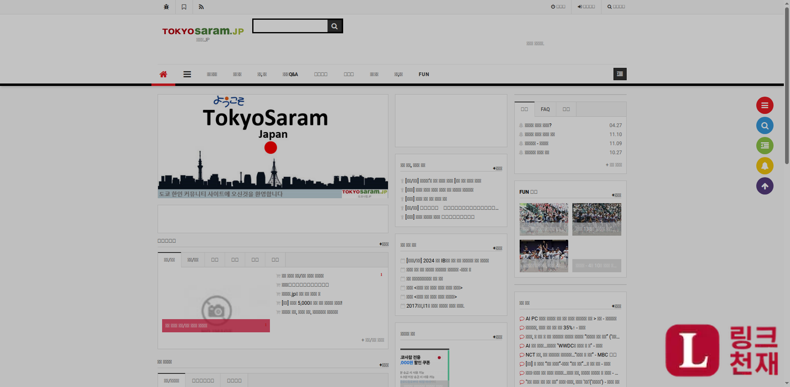Viewport: 790px width, 387px height.
Task: Open the news item mentioning 35%↑
Action: click(x=555, y=328)
